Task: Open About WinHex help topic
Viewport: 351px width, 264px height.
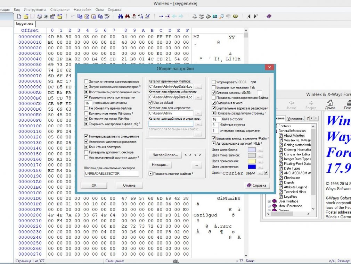Action: (294, 135)
